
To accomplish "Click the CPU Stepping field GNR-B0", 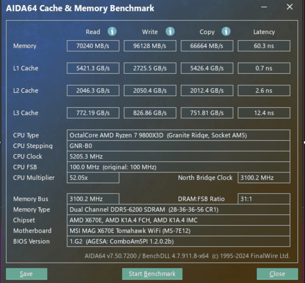I will 178,146.
